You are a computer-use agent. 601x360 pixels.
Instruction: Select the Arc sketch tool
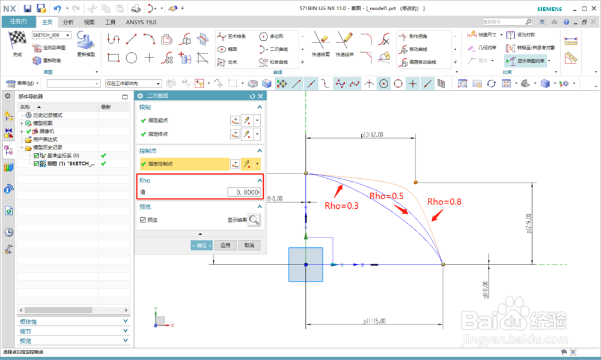(149, 38)
